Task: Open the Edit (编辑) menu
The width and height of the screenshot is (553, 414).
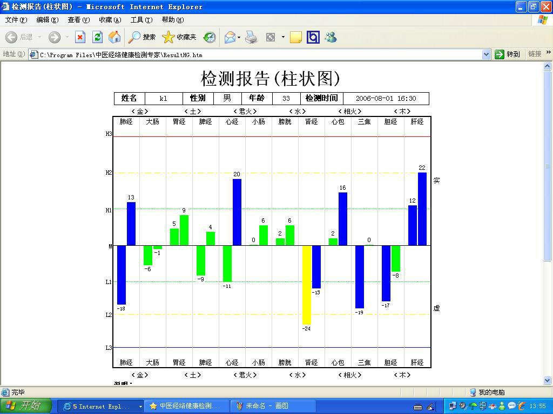Action: pyautogui.click(x=48, y=20)
